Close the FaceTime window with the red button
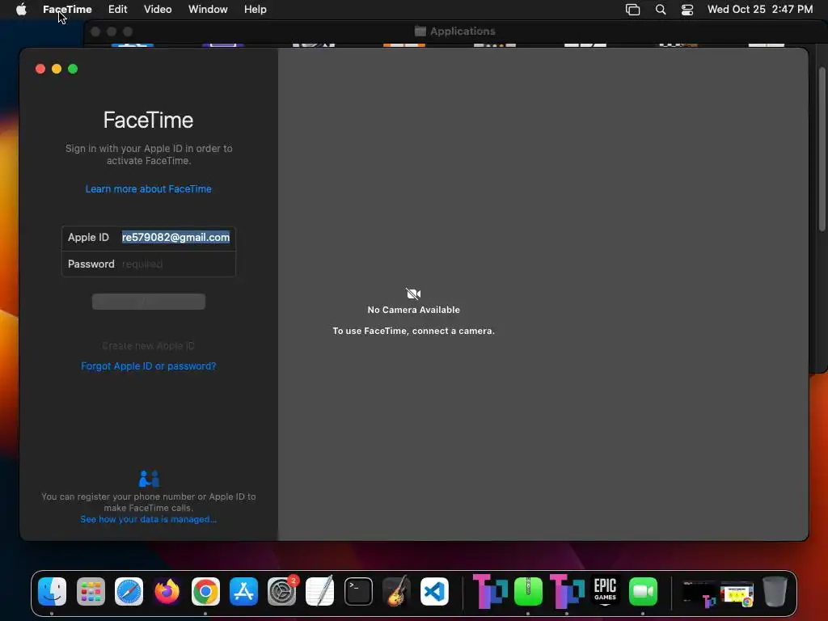The height and width of the screenshot is (621, 828). (x=40, y=70)
